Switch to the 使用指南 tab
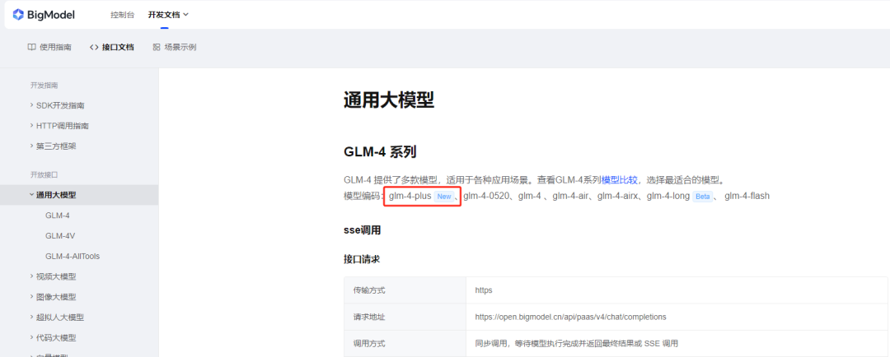 [49, 47]
